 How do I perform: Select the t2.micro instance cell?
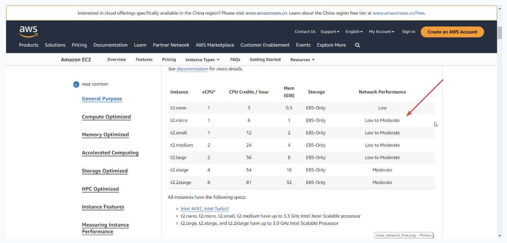(x=179, y=120)
